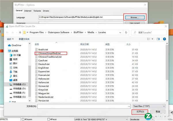Open the Decelerate easing dropdown
Screen dimensions: 173x121
point(142,120)
